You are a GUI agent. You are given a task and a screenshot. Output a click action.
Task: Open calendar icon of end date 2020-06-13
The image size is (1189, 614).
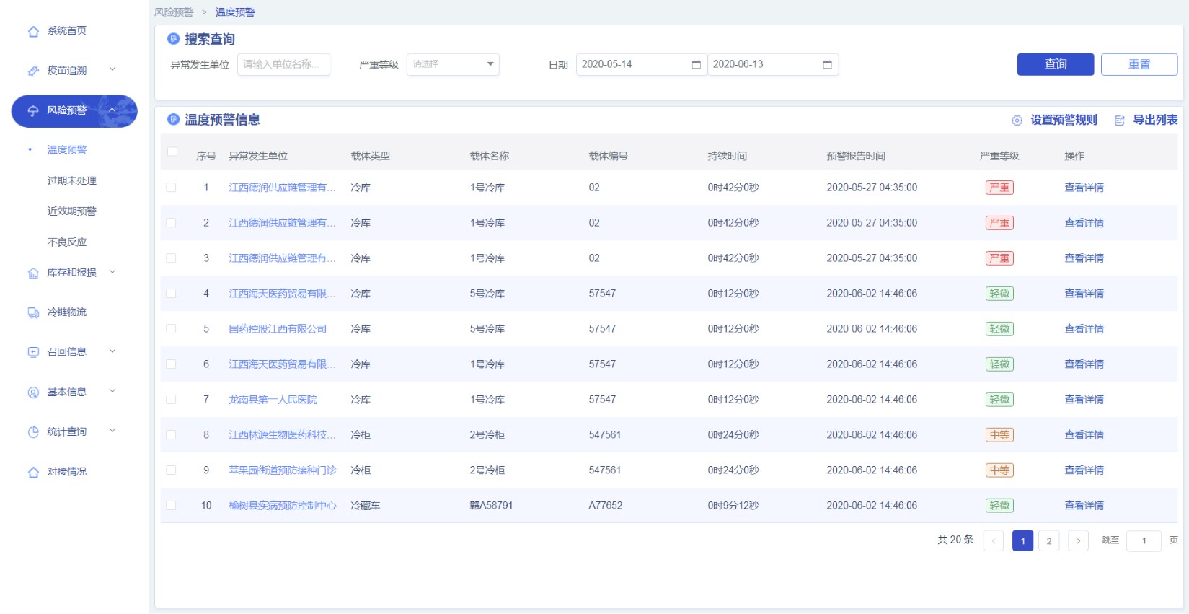[827, 64]
